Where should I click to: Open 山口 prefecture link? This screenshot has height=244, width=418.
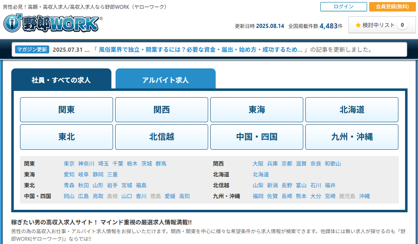[x=127, y=196]
